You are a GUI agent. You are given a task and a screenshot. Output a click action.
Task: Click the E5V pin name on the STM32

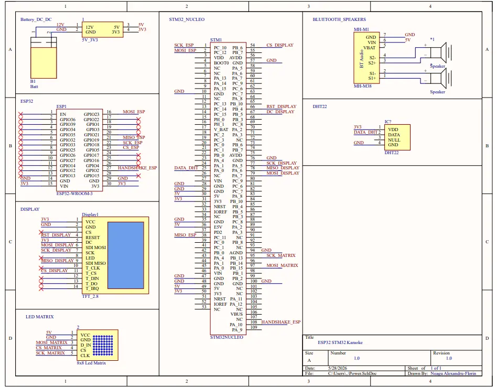218,227
